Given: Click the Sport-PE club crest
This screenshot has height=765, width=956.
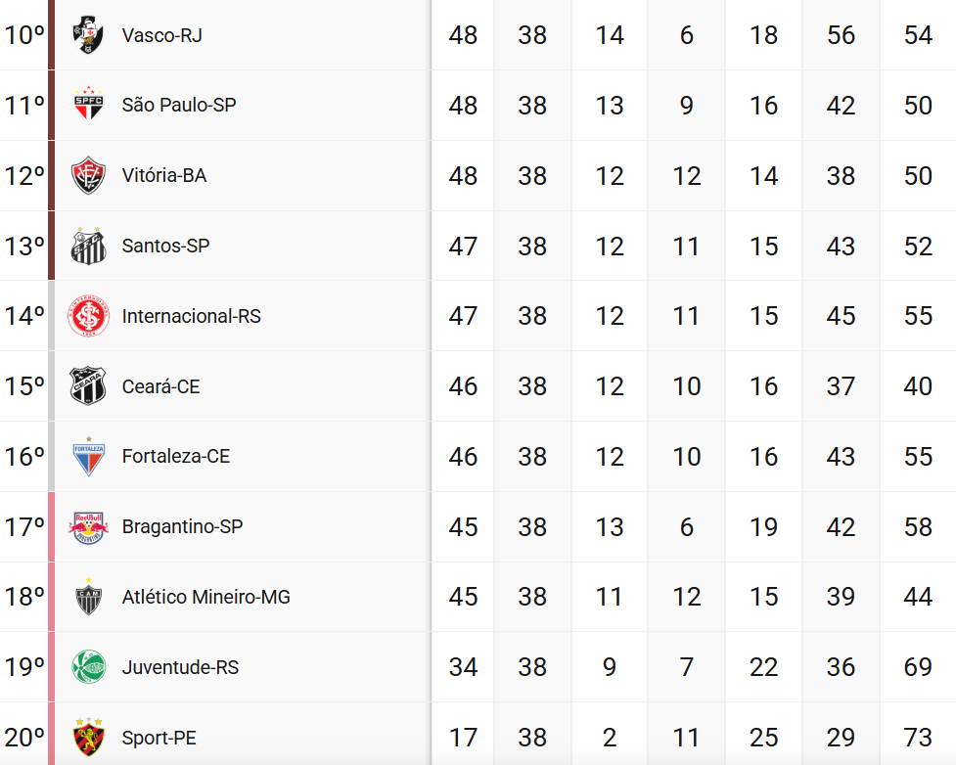Looking at the screenshot, I should [x=88, y=738].
